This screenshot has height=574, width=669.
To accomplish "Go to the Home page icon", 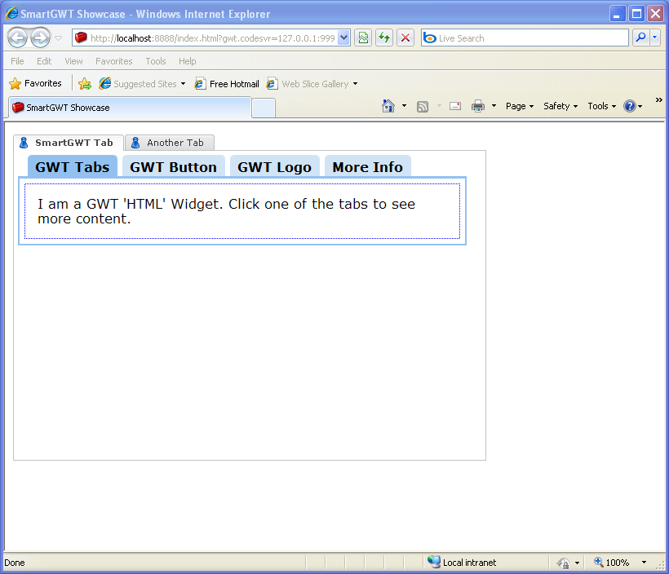I will point(388,106).
